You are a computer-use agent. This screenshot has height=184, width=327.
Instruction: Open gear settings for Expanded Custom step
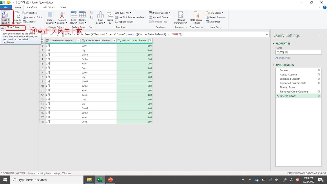pos(319,79)
